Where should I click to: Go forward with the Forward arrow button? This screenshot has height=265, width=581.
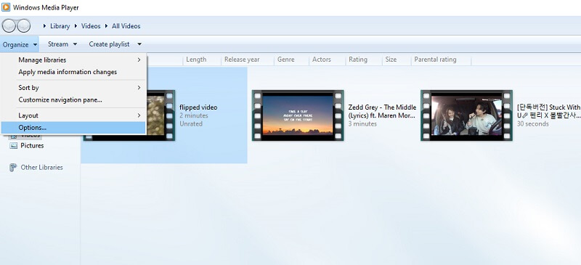click(x=24, y=26)
